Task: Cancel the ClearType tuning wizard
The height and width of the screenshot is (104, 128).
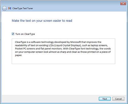Action: [x=118, y=99]
